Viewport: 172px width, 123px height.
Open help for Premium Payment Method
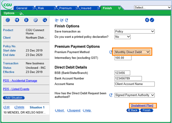[x=111, y=52]
